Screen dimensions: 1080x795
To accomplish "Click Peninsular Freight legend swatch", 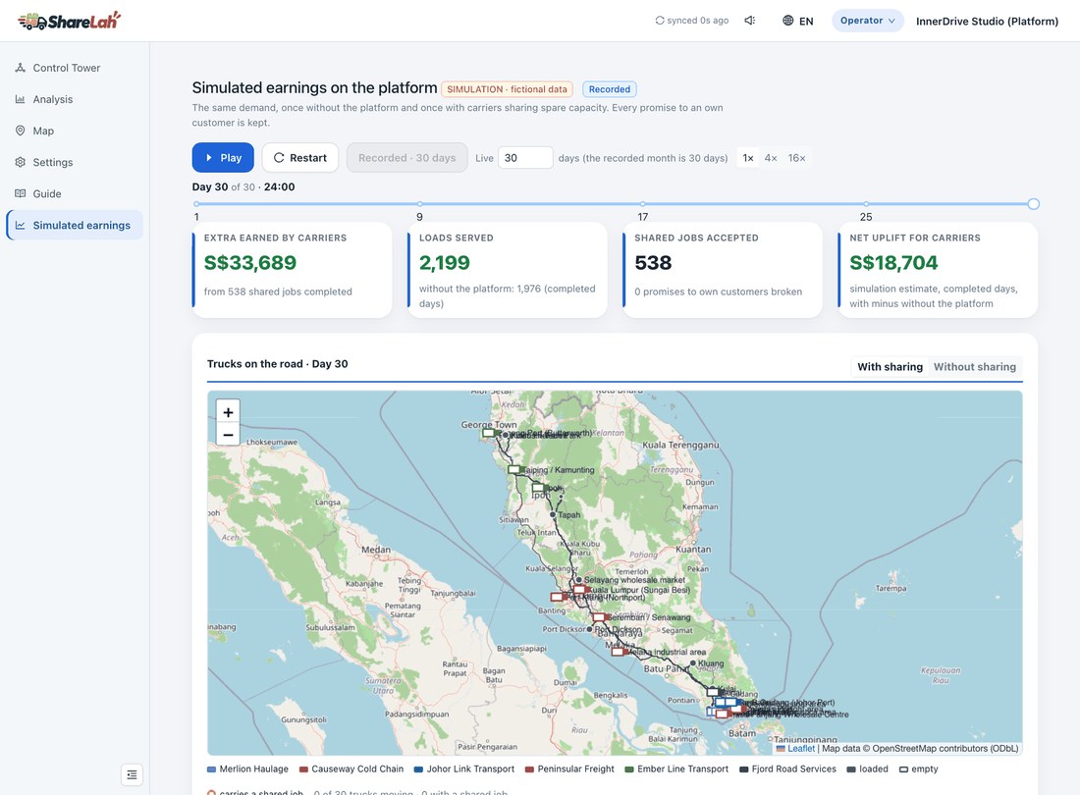I will coord(529,769).
